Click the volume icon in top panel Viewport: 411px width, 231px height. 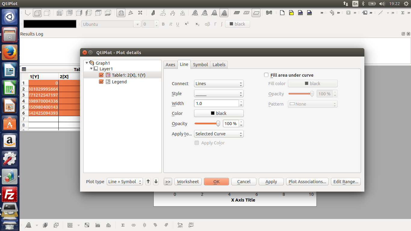[382, 4]
